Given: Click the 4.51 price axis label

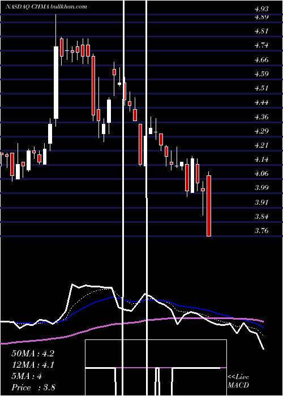Looking at the screenshot, I should click(261, 88).
